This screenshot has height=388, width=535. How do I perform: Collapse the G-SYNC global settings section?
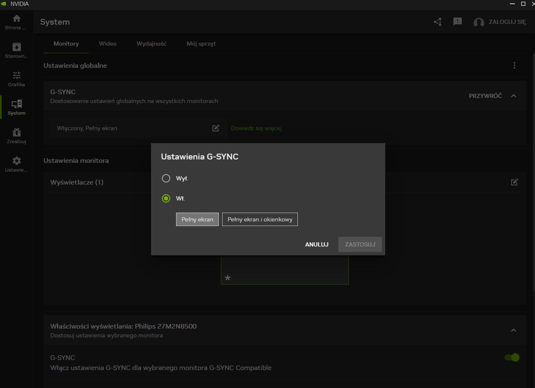(x=514, y=96)
